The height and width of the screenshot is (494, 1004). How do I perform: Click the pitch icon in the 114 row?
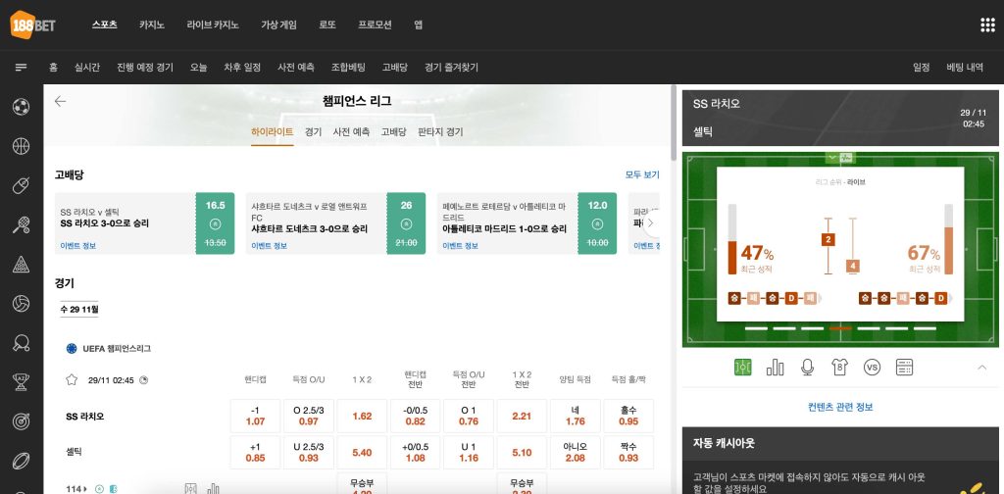coord(190,489)
